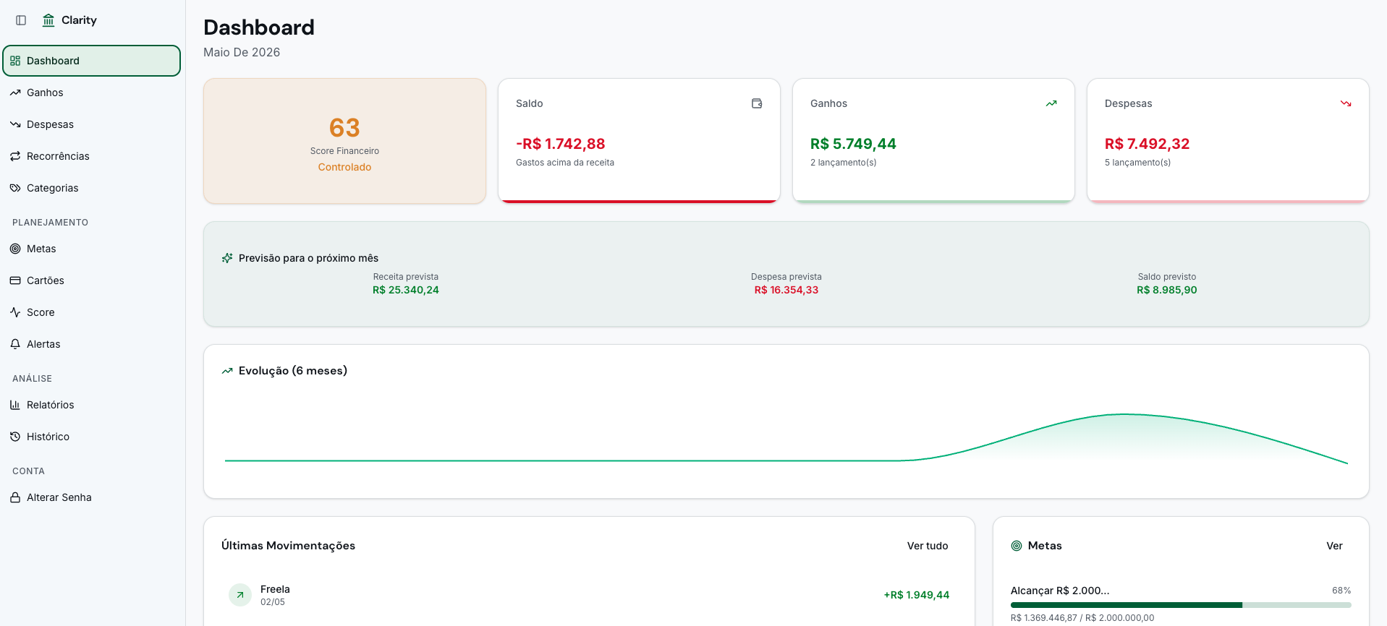
Task: Click the '-R$ 1.742,88' balance value
Action: pos(560,144)
